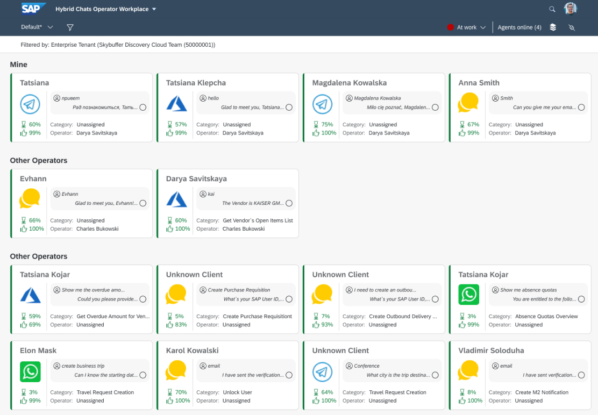Select the radio circle on Elon Mask's card
Viewport: 598px width, 415px height.
pos(143,375)
